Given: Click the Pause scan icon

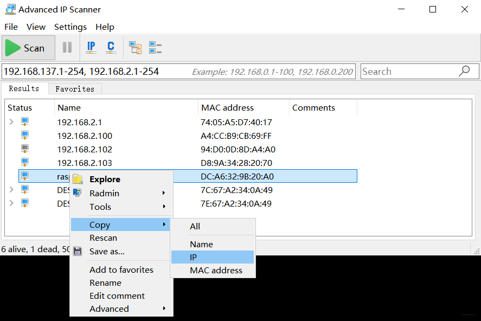Looking at the screenshot, I should [x=67, y=48].
